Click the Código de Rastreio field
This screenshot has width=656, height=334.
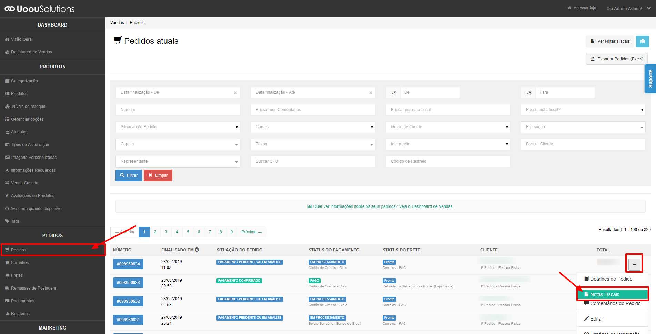[448, 162]
